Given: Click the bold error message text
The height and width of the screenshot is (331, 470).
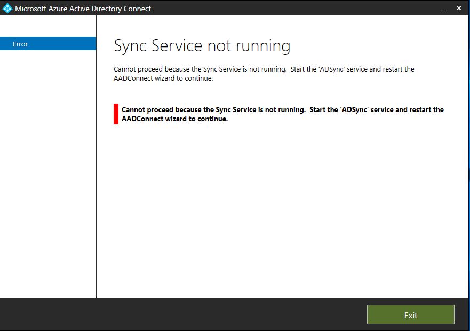Looking at the screenshot, I should (x=282, y=114).
